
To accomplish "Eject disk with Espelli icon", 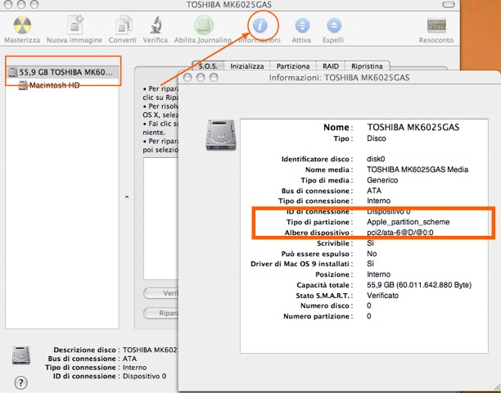I will click(334, 25).
